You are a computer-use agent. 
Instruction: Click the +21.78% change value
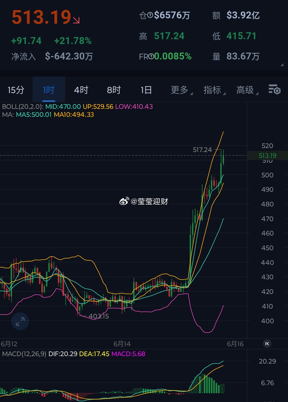point(73,41)
